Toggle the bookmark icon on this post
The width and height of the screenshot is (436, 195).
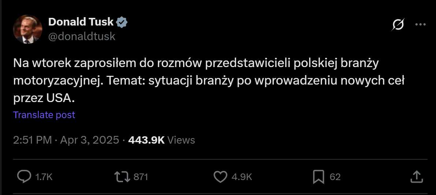pyautogui.click(x=318, y=177)
